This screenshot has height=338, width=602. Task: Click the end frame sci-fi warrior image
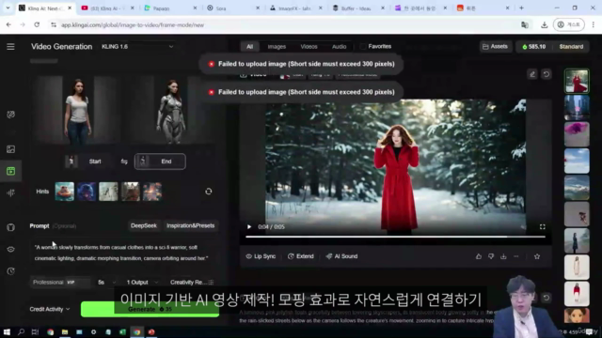click(172, 110)
